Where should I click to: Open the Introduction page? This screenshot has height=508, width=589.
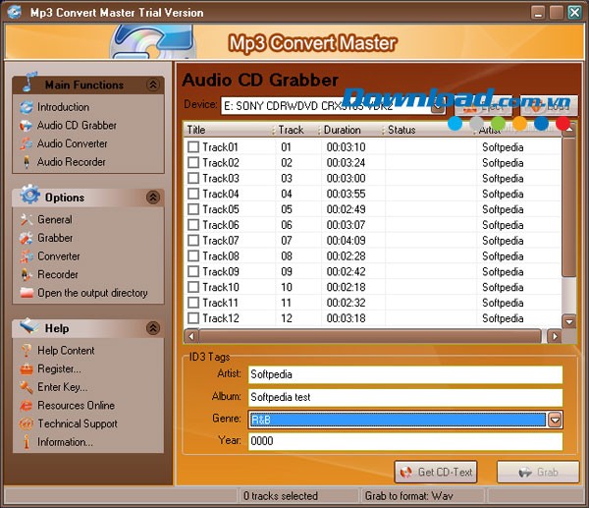coord(63,107)
